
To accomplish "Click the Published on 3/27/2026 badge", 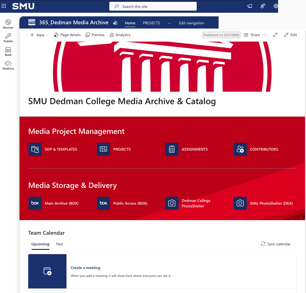I will [221, 35].
